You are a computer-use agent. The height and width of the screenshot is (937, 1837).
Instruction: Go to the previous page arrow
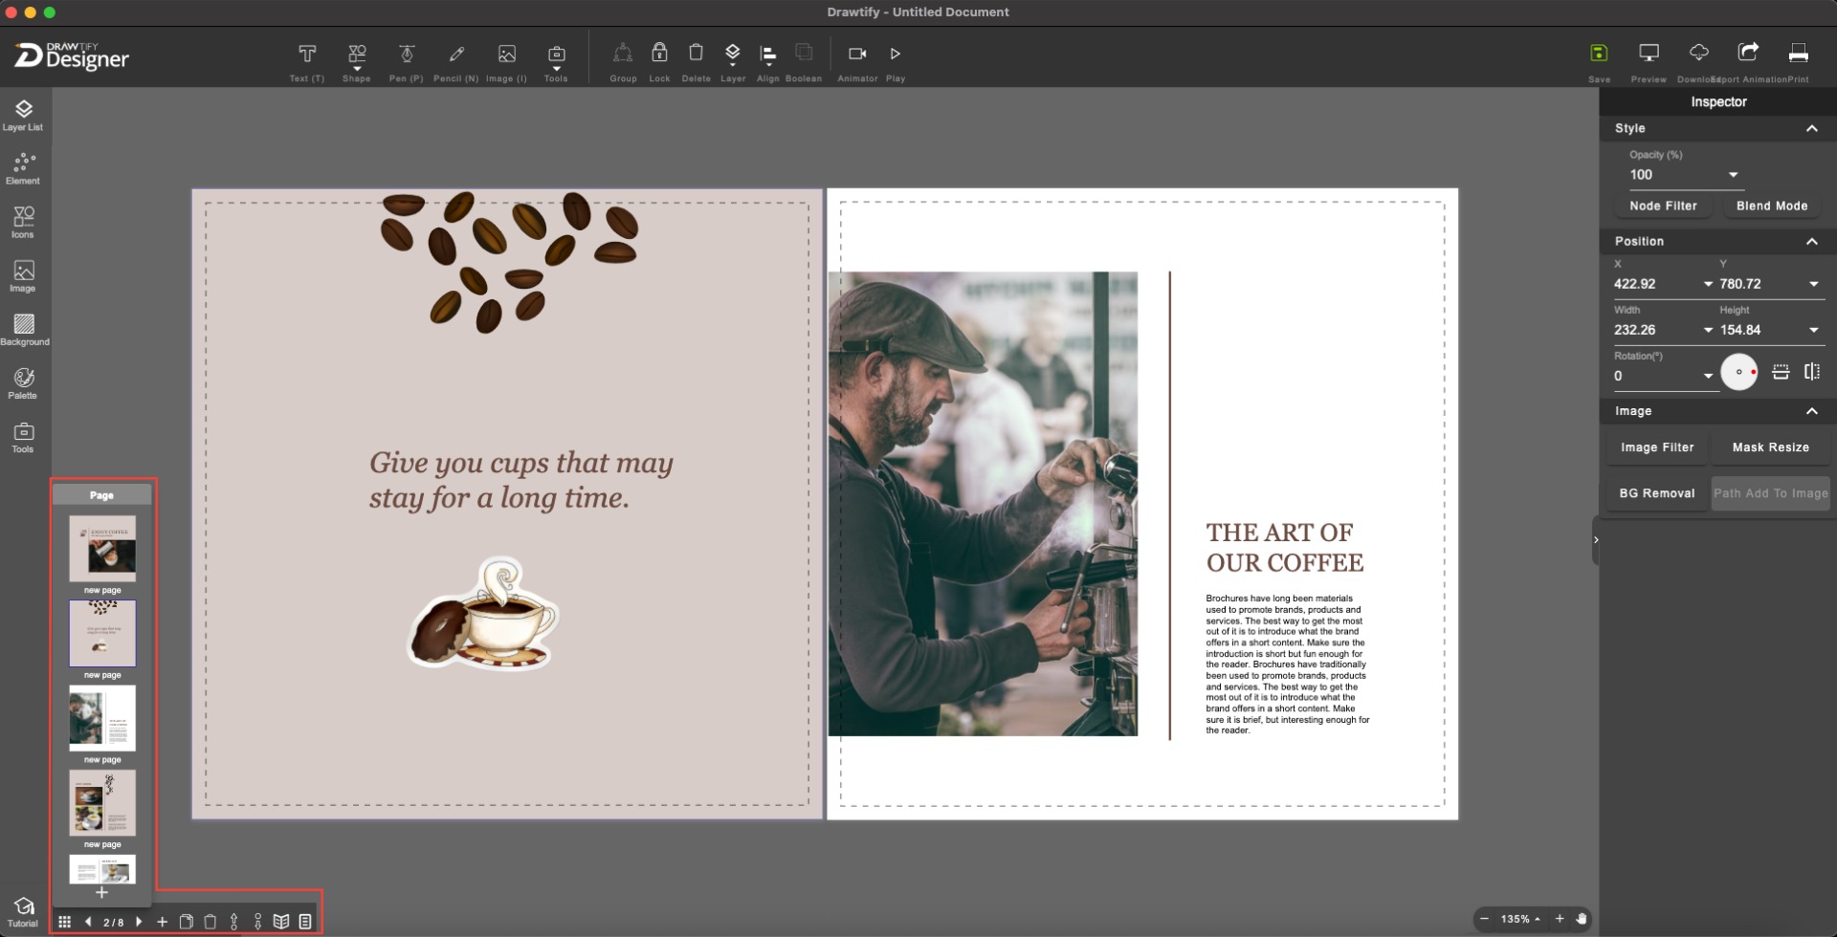(88, 922)
